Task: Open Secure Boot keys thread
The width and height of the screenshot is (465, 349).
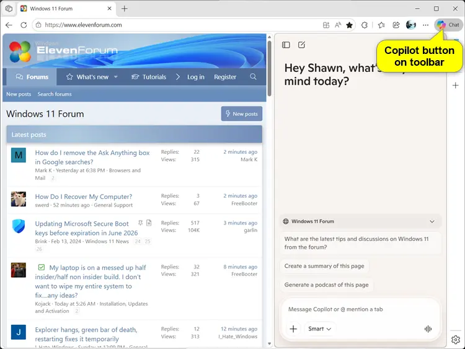Action: [86, 228]
